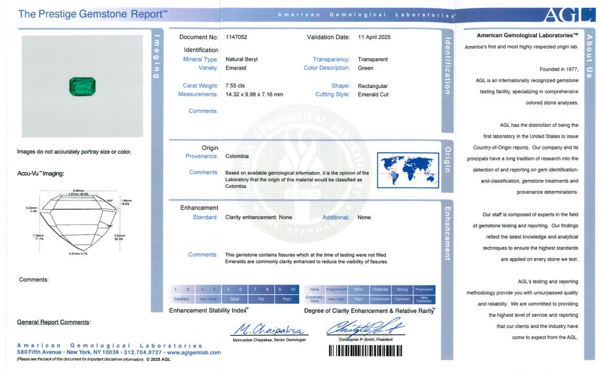Click 'Images do not accurately portray size or color.'
The width and height of the screenshot is (601, 370).
[x=74, y=152]
